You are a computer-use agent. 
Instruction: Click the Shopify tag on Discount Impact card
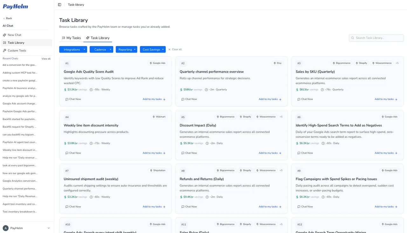point(245,117)
